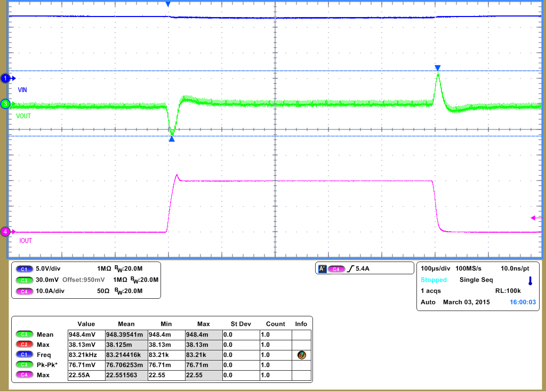
Task: Click the blue trigger level arrow on the waveform
Action: [x=437, y=68]
